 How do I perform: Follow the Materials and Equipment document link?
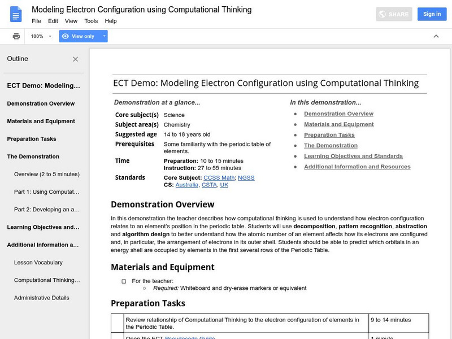pos(338,124)
